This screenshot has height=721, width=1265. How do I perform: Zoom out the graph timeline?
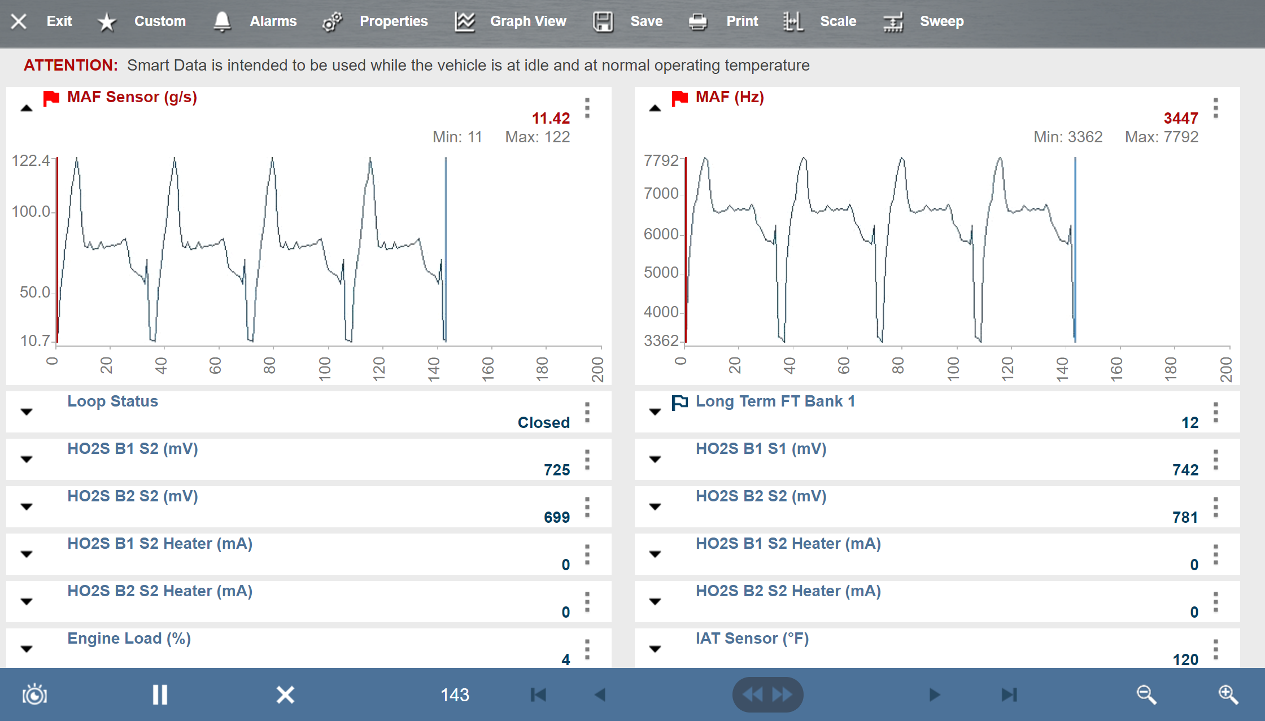coord(1146,694)
